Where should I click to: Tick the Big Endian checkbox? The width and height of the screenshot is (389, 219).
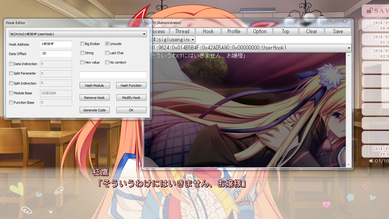coord(82,44)
